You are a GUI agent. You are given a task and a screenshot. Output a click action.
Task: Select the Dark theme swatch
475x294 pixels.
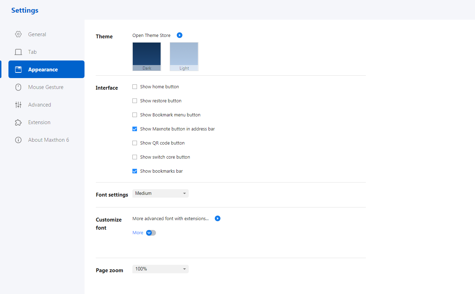147,57
